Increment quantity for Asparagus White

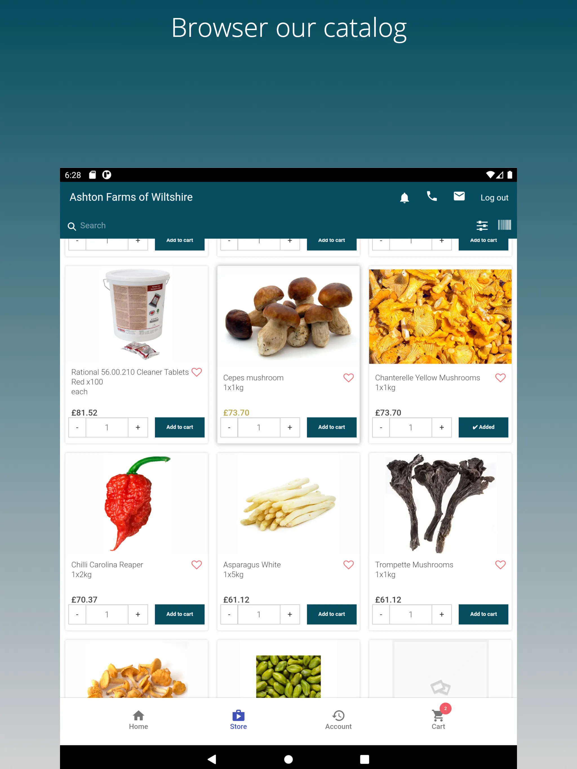[x=290, y=613]
